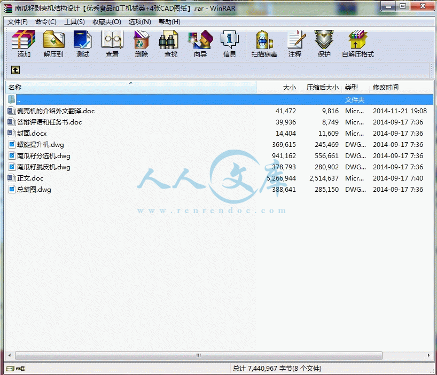The height and width of the screenshot is (375, 437).
Task: Select file 南瓜籽脱皮机.dwg
Action: click(44, 167)
